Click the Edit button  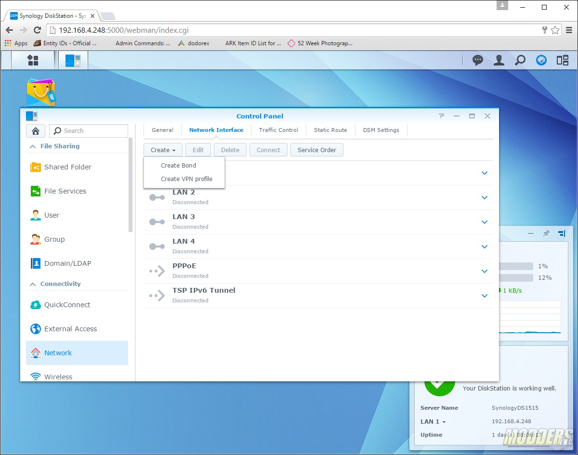coord(198,150)
